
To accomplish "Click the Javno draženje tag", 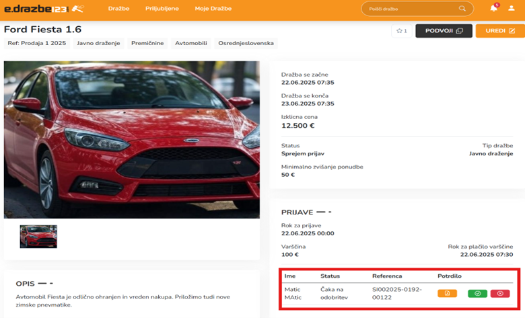I will (98, 43).
